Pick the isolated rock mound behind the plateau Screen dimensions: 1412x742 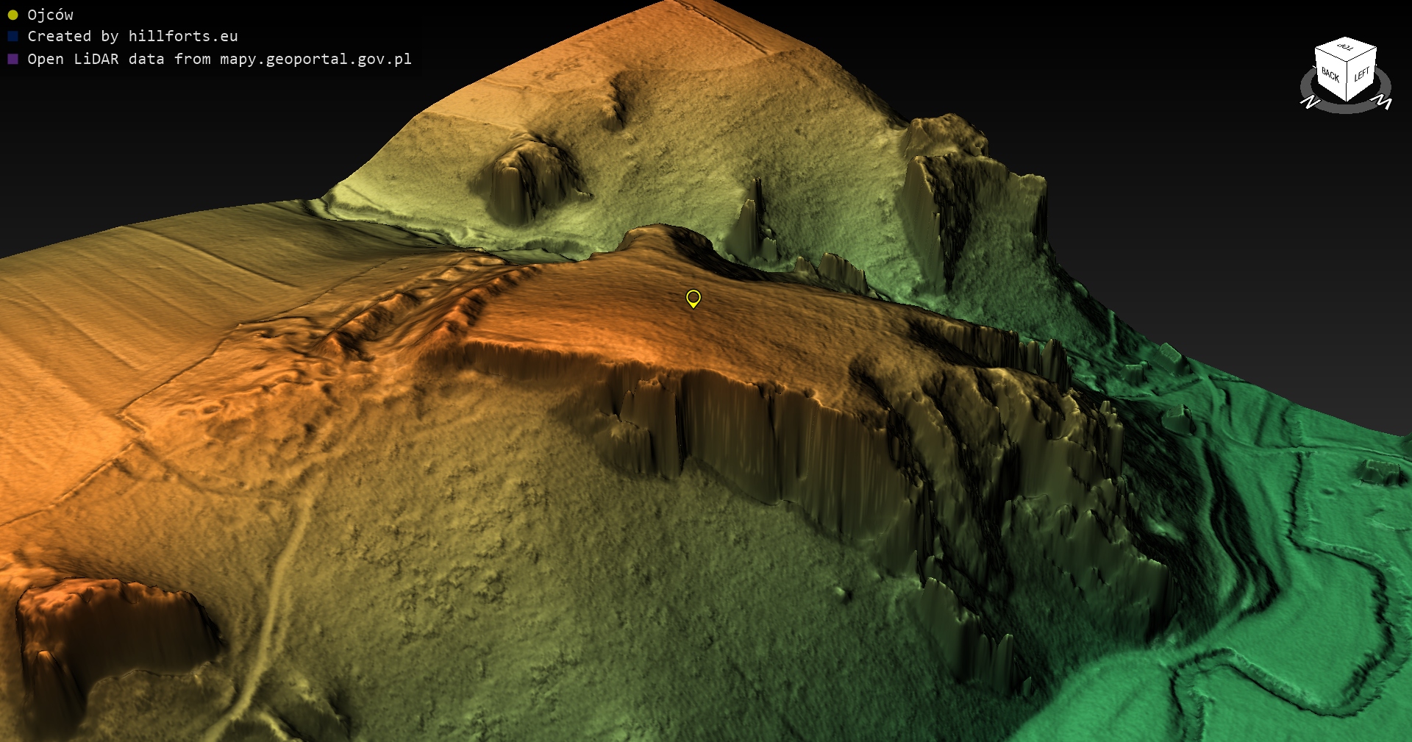526,180
